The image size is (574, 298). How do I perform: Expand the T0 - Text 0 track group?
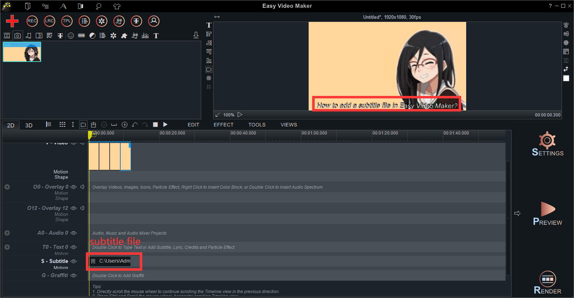7,247
